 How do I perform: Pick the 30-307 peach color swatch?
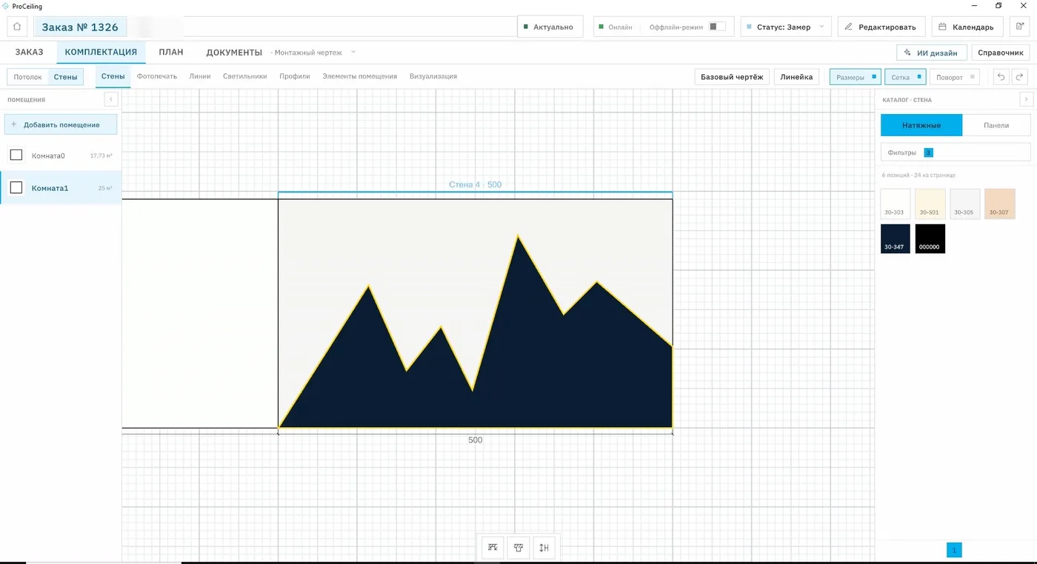[999, 204]
